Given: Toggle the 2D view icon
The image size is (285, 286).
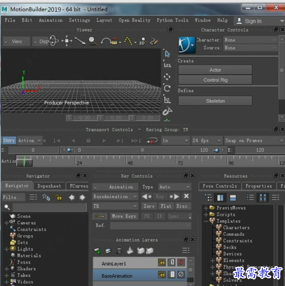Looking at the screenshot, I should (x=143, y=41).
